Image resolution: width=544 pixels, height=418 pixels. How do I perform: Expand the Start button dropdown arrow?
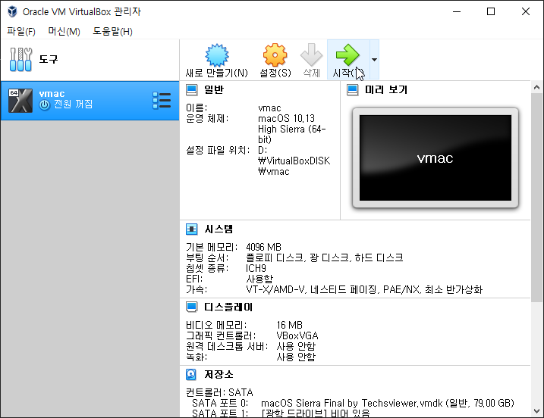(x=374, y=60)
